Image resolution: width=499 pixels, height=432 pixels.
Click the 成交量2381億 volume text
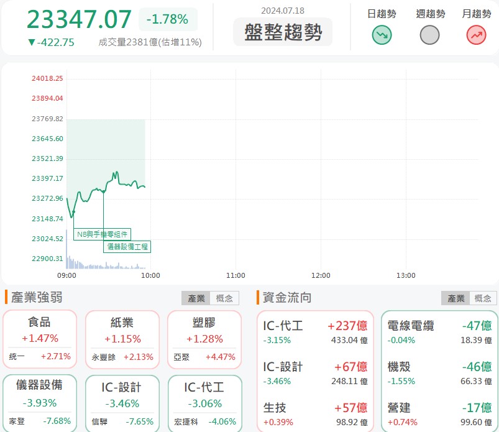click(x=150, y=42)
